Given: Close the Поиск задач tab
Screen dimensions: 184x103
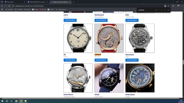Looking at the screenshot, I should click(x=24, y=2).
